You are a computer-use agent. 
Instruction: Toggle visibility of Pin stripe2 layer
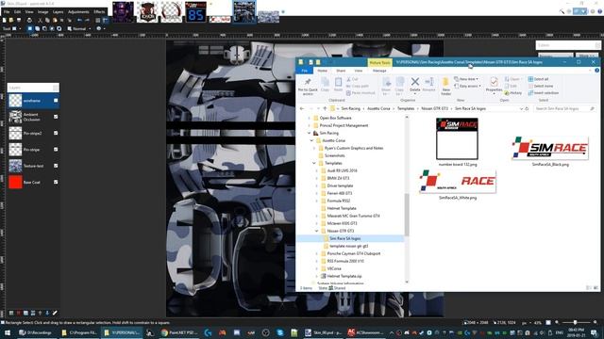pyautogui.click(x=56, y=133)
